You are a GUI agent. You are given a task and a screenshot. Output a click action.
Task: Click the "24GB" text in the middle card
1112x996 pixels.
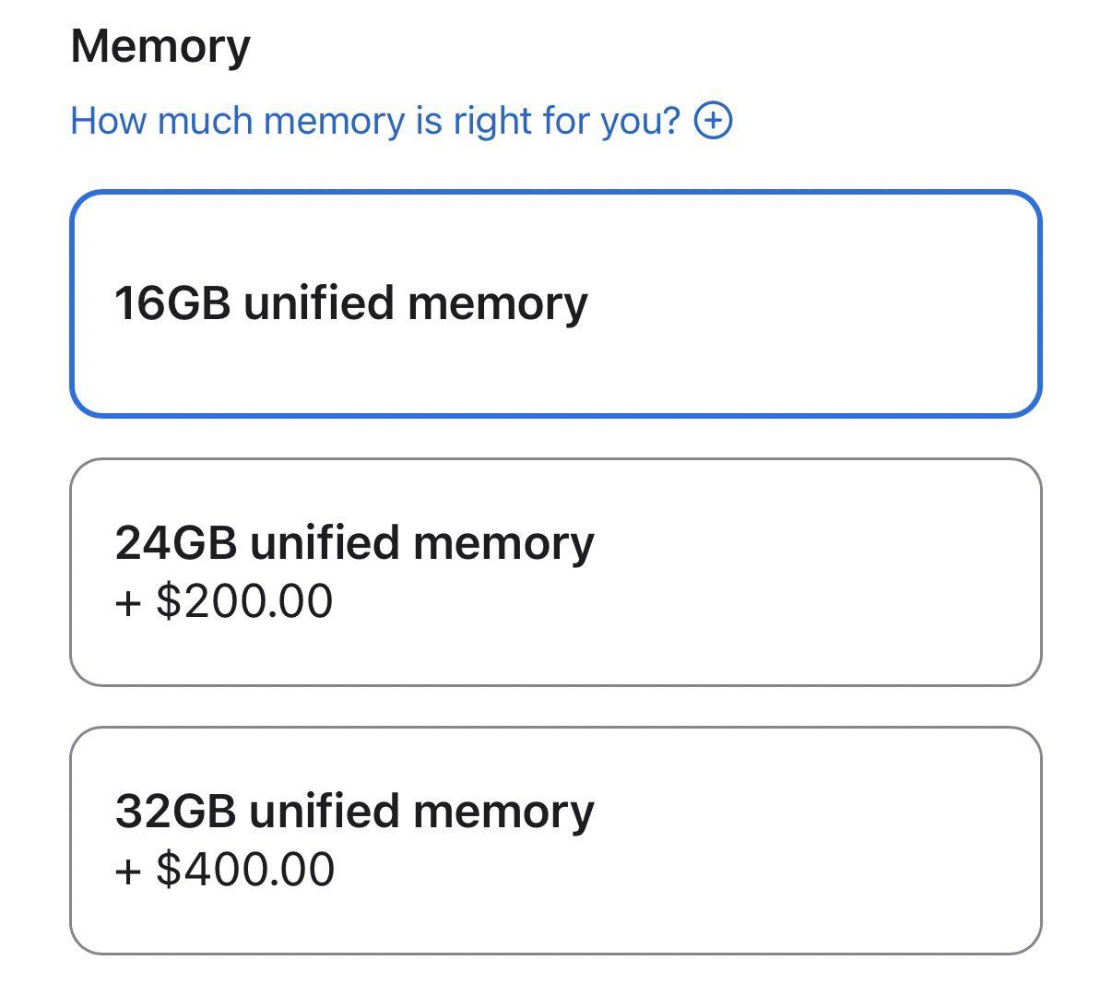pos(176,542)
